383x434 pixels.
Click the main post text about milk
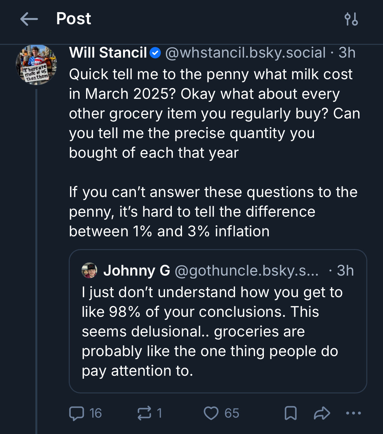(213, 113)
